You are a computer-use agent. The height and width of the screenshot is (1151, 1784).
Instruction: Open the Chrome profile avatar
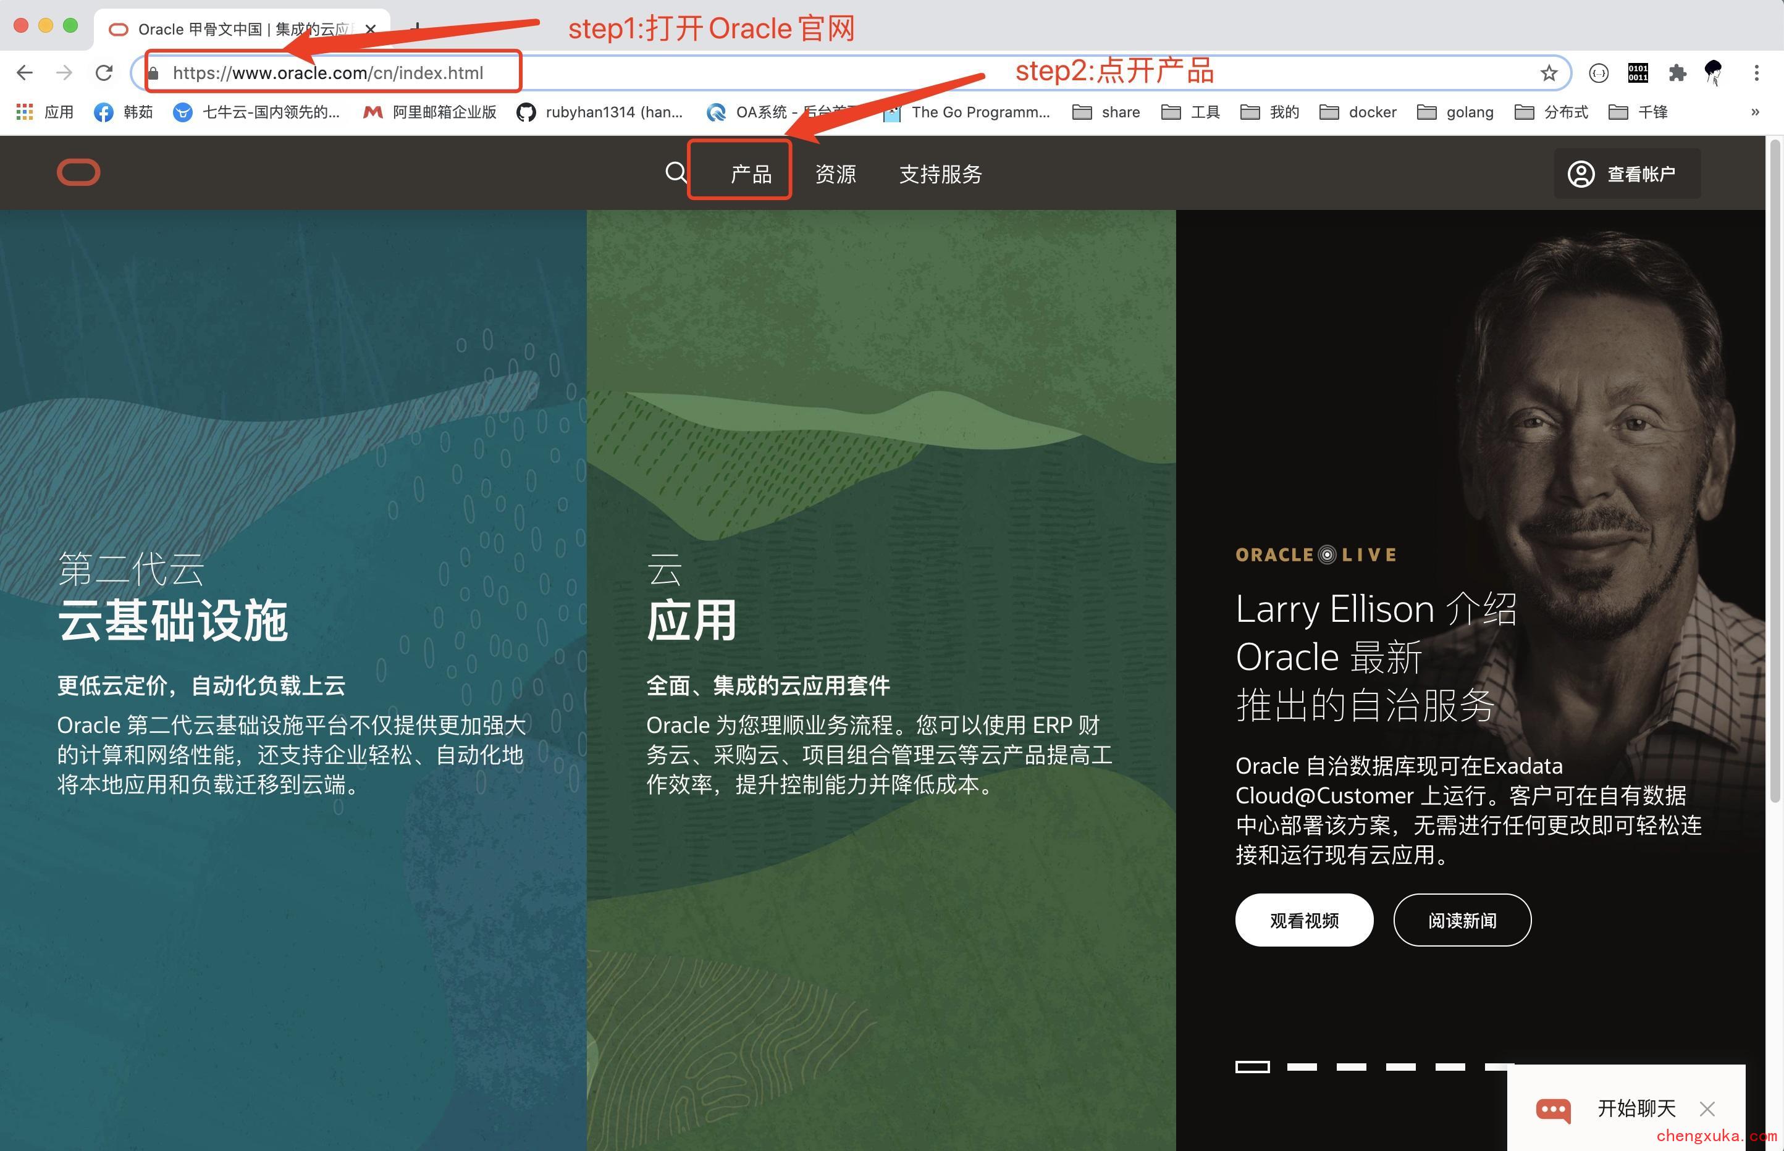coord(1713,72)
